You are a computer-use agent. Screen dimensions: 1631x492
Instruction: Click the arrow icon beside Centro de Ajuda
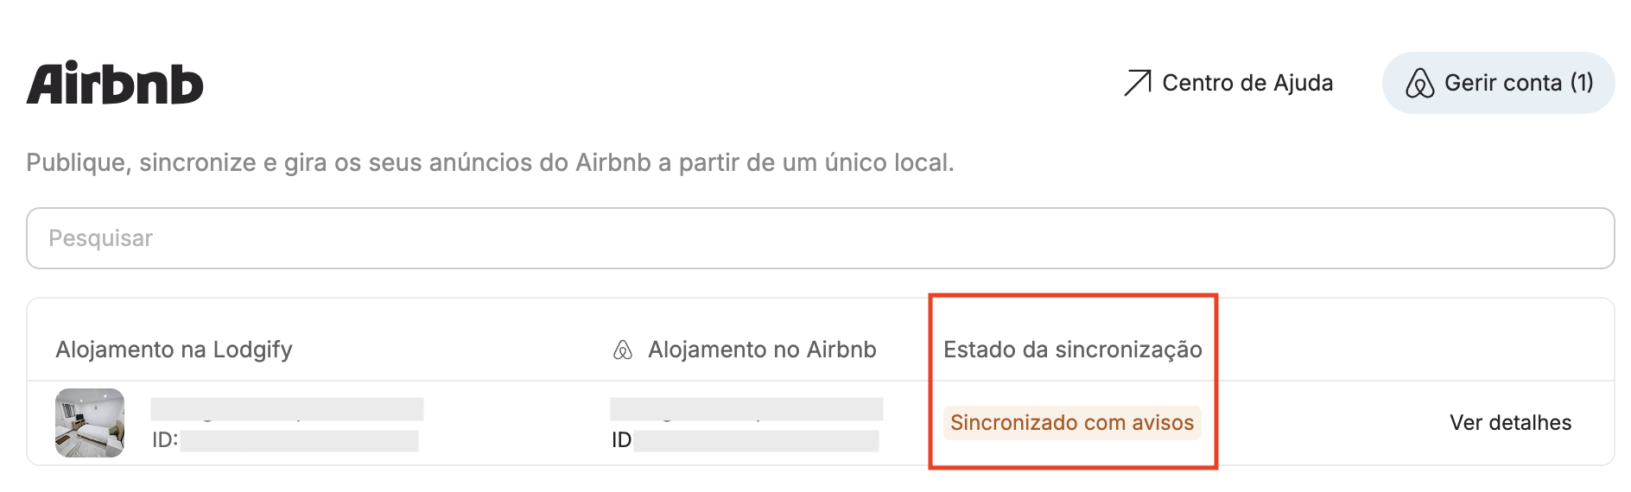(1138, 83)
